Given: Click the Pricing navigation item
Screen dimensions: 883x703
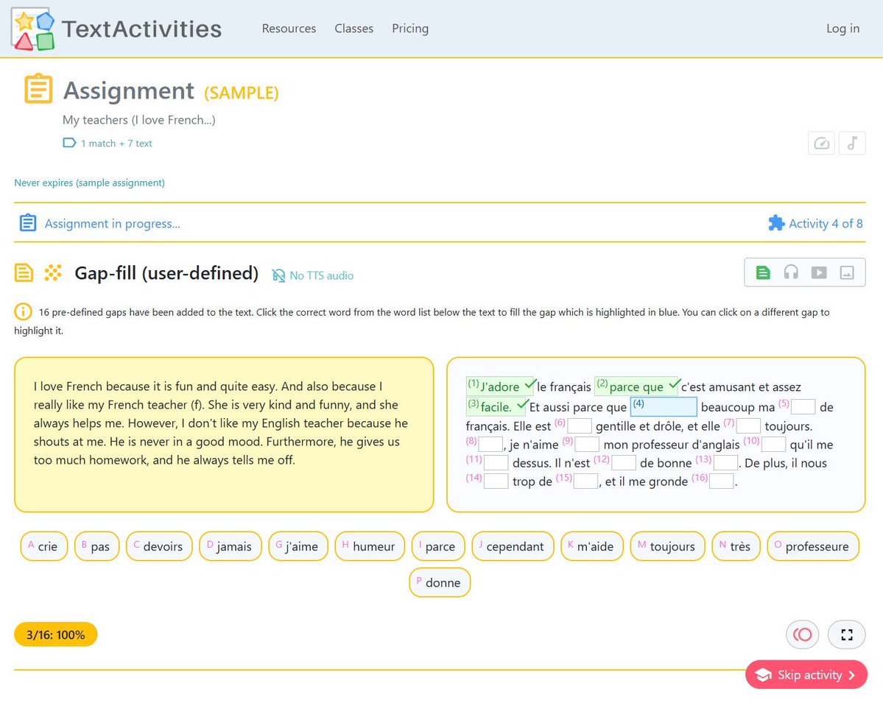Looking at the screenshot, I should pos(410,28).
